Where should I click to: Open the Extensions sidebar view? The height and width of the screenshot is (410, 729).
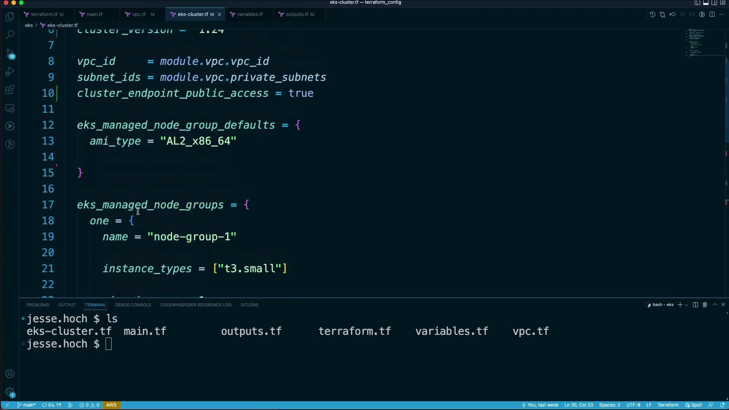point(10,90)
